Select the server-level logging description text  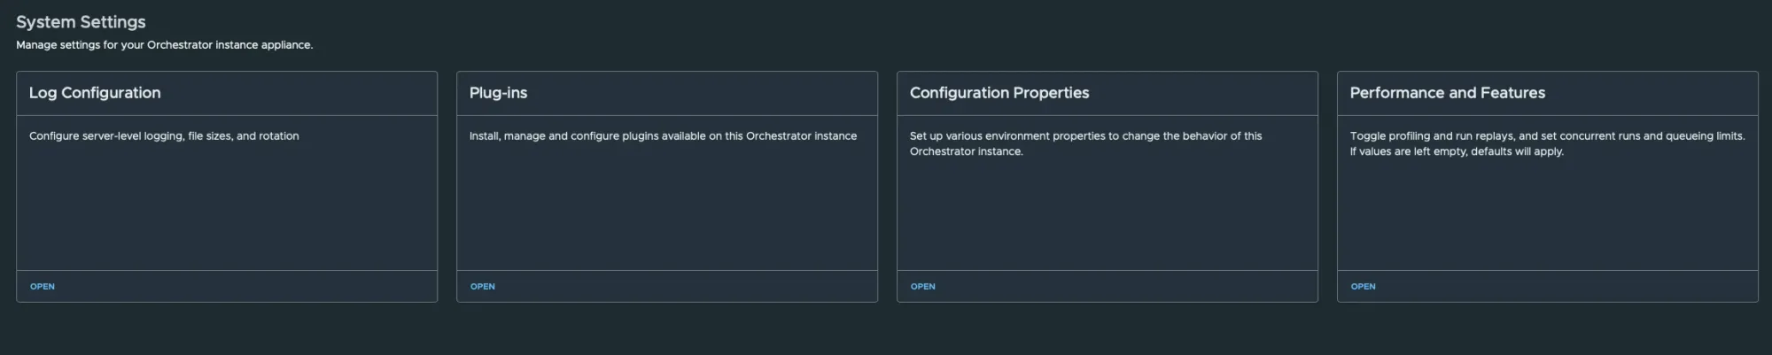click(x=164, y=136)
